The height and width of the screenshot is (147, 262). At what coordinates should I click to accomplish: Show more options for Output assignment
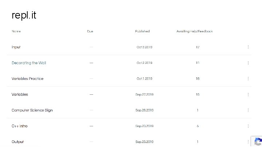pos(248,142)
